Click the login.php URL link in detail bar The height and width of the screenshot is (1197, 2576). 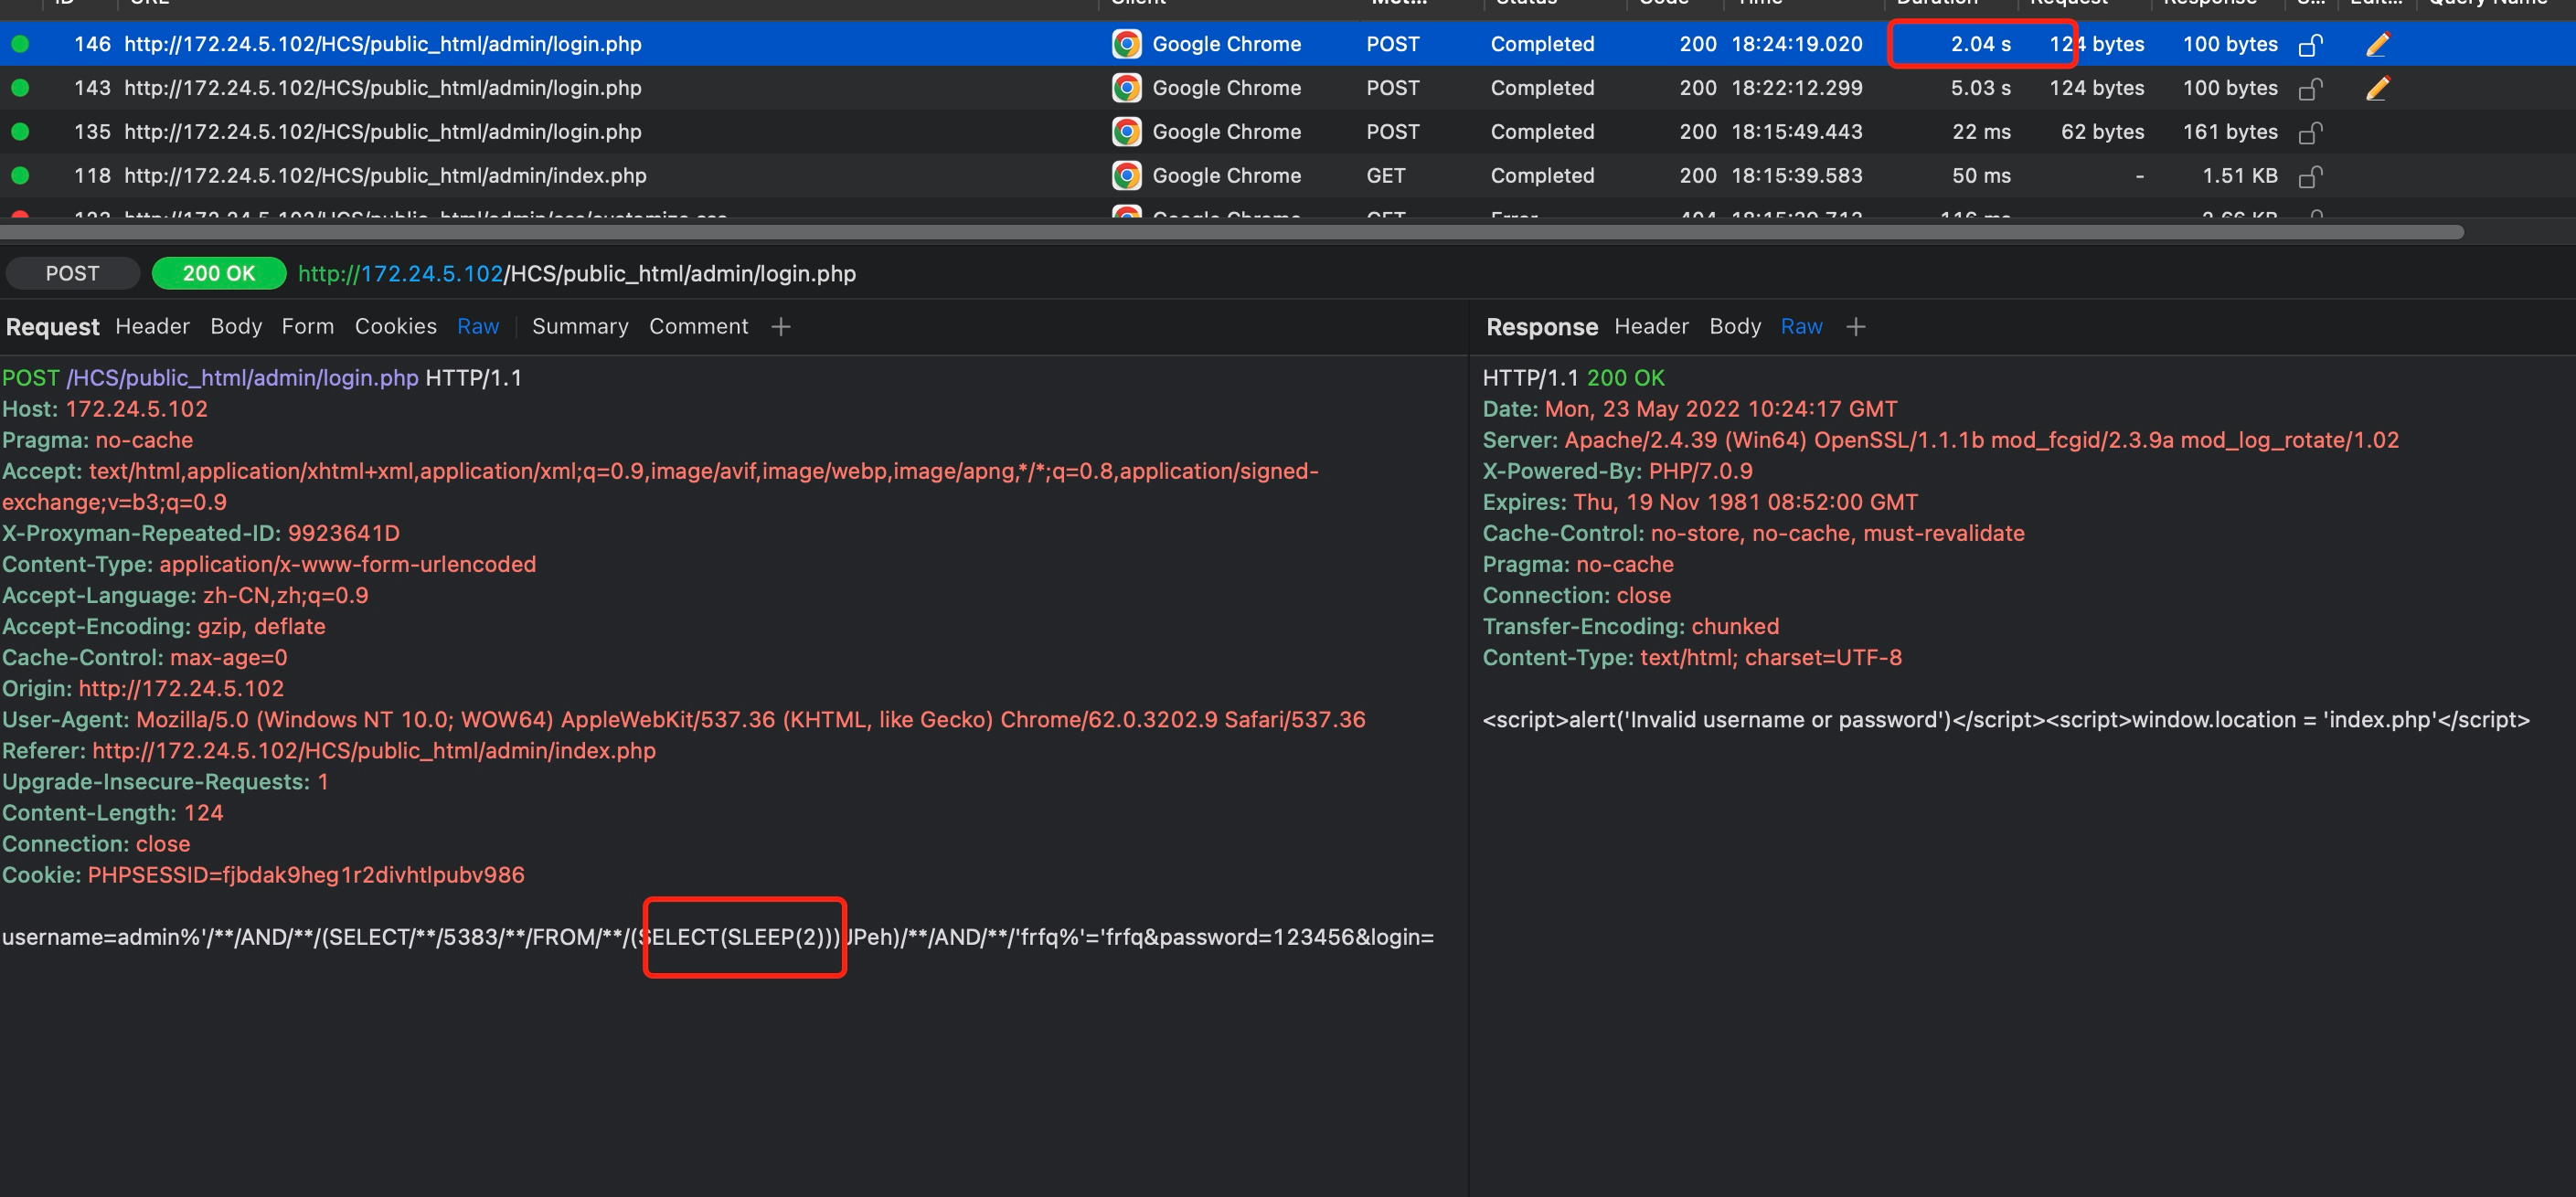click(x=577, y=274)
